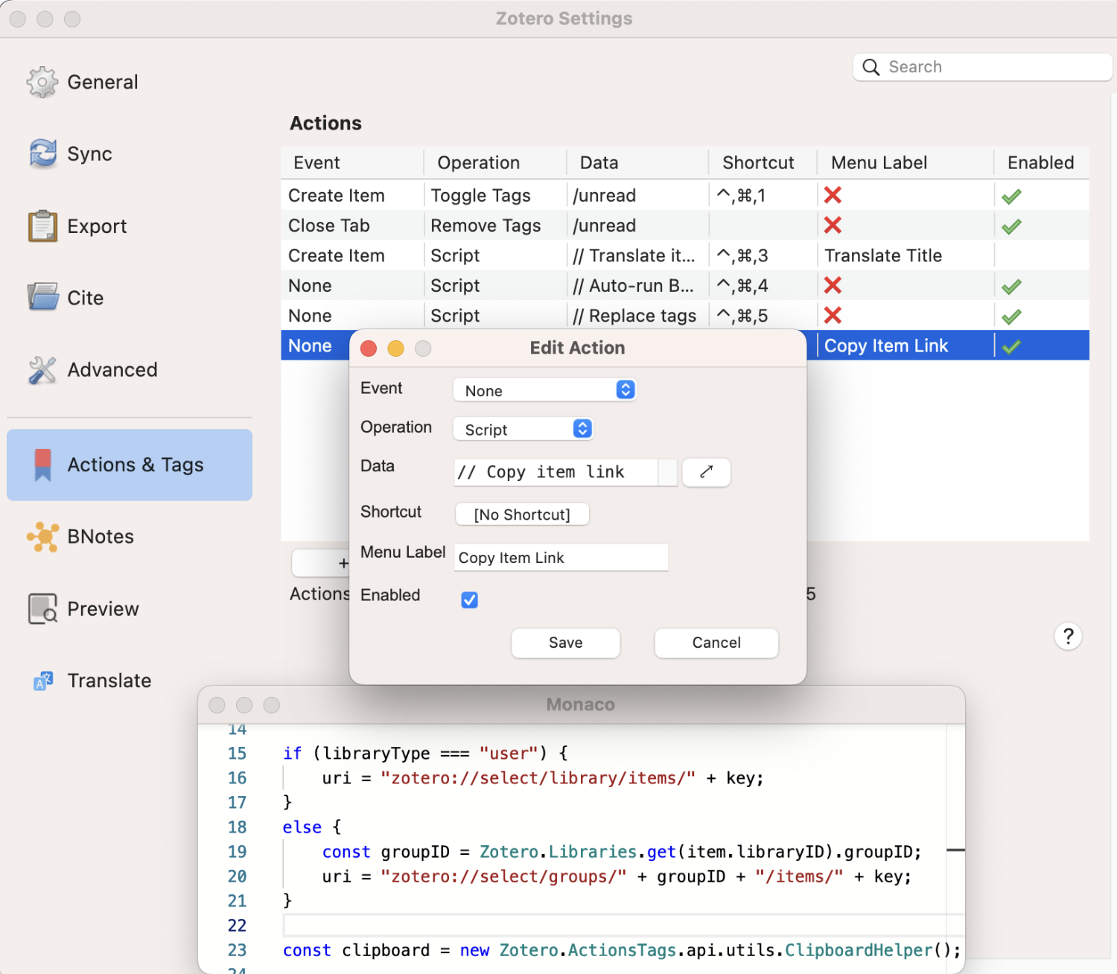Screen dimensions: 1117x974
Task: Click ClipboardHelper on line 23 in Monaco
Action: 859,950
